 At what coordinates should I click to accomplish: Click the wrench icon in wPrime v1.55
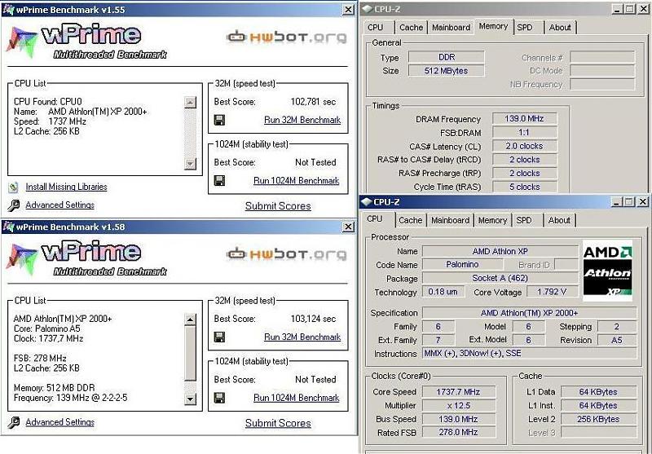pos(13,205)
